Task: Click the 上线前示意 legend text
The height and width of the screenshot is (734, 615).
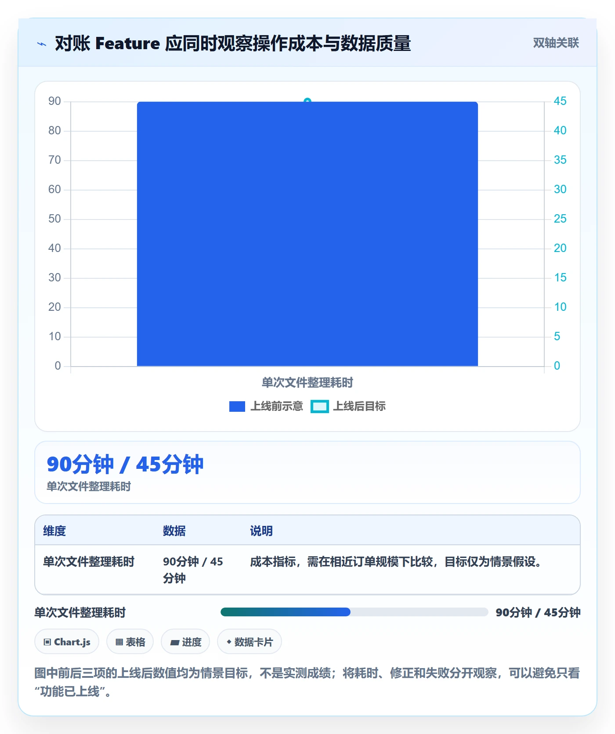Action: tap(277, 407)
